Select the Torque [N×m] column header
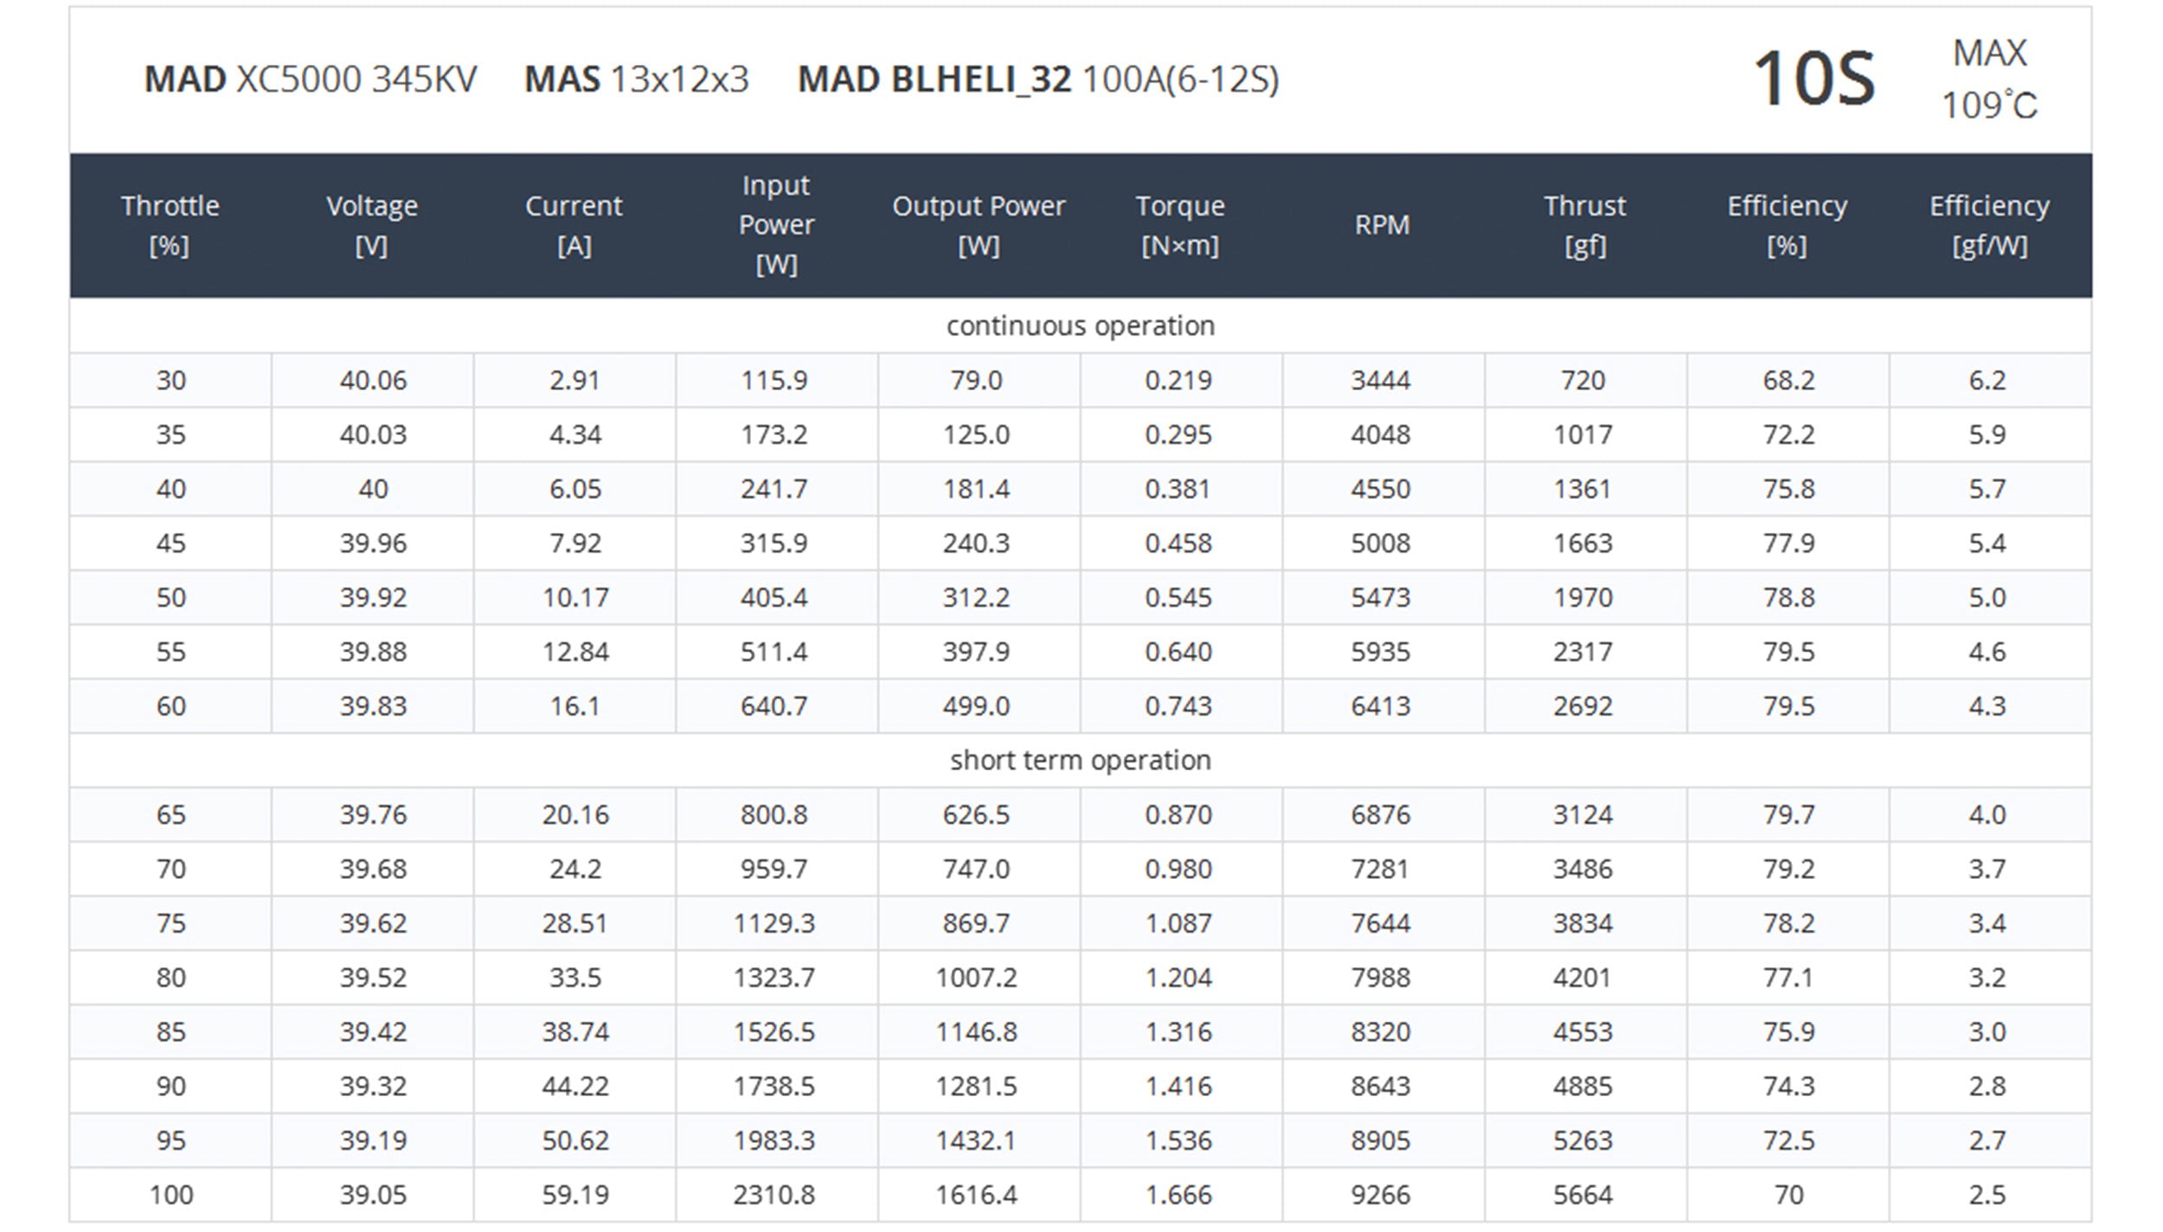 [x=1180, y=225]
